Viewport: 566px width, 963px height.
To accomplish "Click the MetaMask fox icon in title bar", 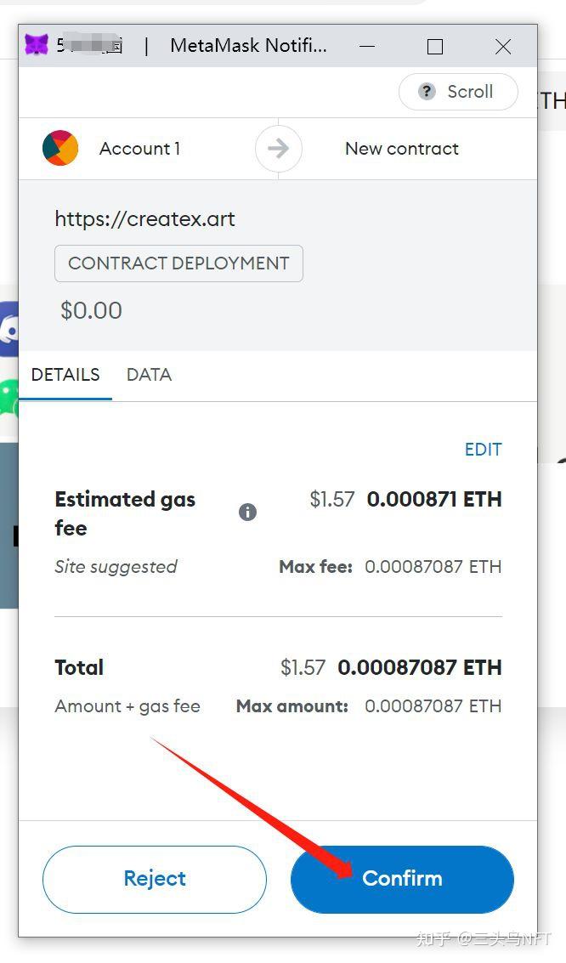I will [x=37, y=45].
